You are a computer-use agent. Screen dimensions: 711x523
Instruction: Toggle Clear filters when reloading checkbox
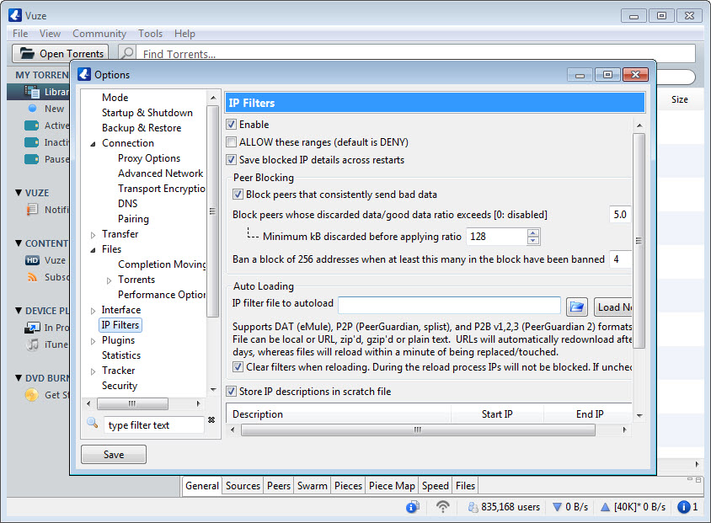[238, 366]
